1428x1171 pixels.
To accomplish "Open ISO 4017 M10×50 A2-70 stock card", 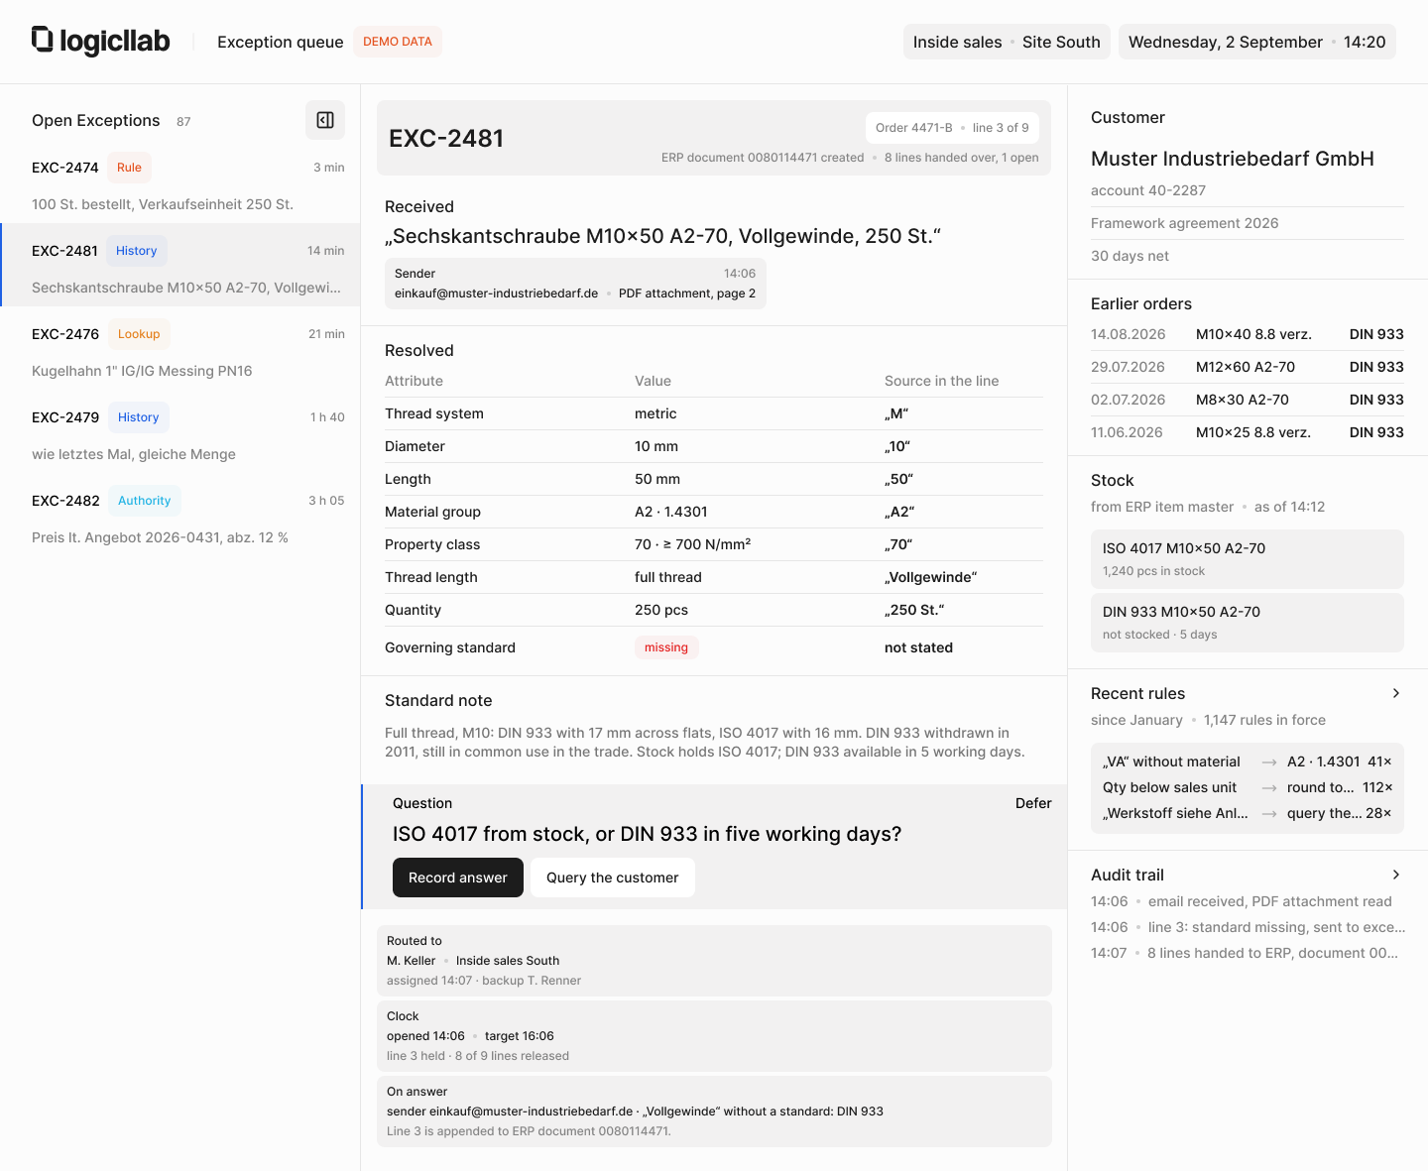I will tap(1248, 559).
